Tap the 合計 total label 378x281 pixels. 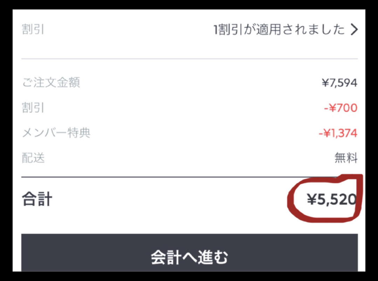pos(37,199)
